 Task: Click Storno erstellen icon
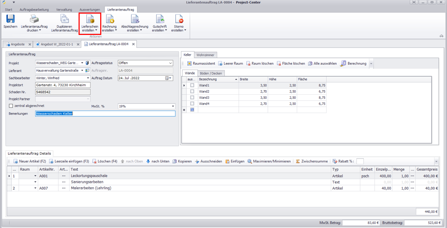pos(179,19)
